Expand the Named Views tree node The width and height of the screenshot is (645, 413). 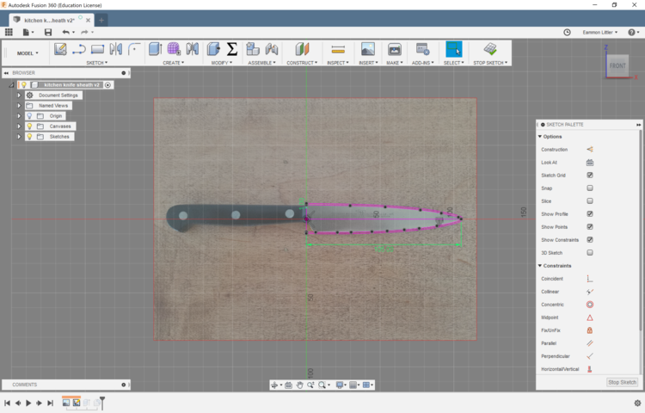pyautogui.click(x=19, y=106)
